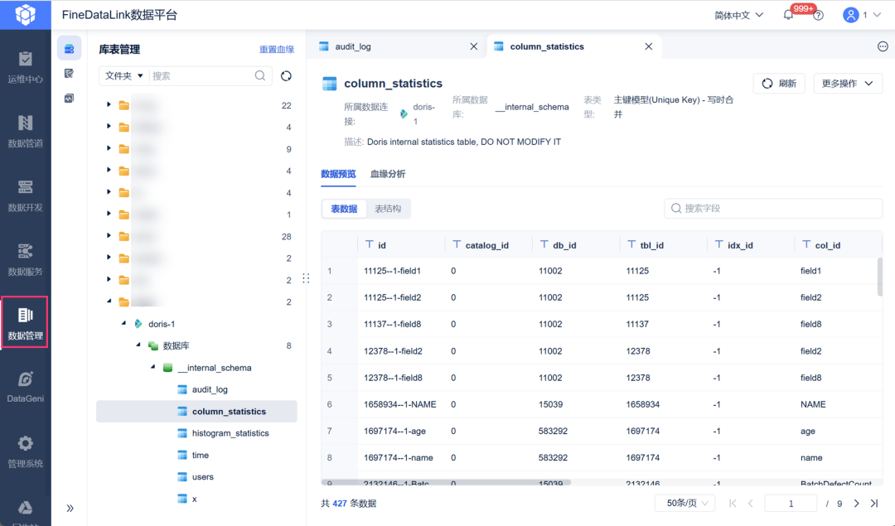Click the third secondary-panel chart icon
The image size is (895, 526).
point(69,98)
